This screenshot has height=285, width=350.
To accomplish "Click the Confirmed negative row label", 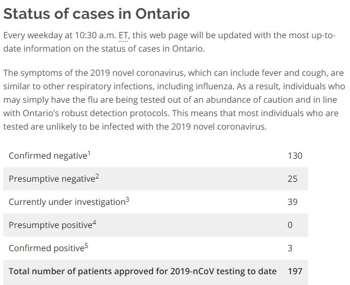I will pyautogui.click(x=47, y=156).
